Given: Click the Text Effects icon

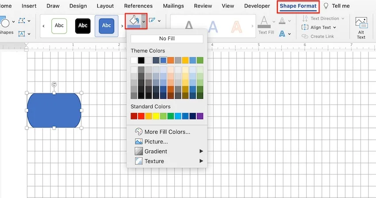Looking at the screenshot, I should 282,34.
